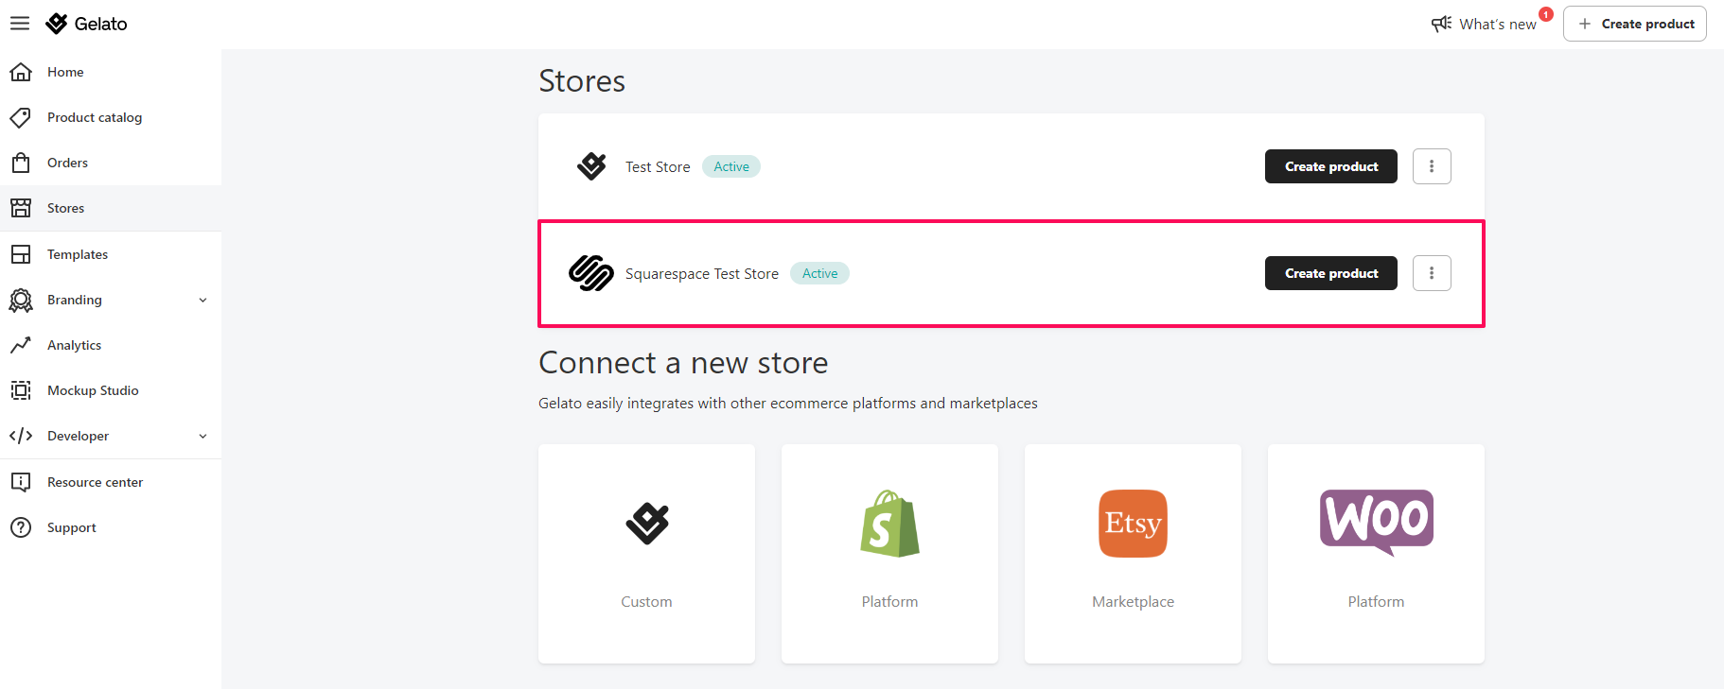The height and width of the screenshot is (689, 1724).
Task: Click the Gelato wordmark text
Action: click(100, 24)
